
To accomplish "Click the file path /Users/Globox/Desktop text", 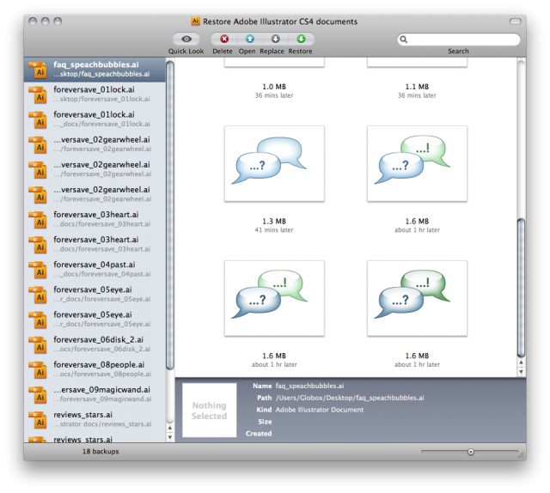I will [350, 398].
